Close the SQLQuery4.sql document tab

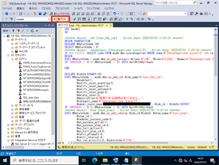point(111,25)
